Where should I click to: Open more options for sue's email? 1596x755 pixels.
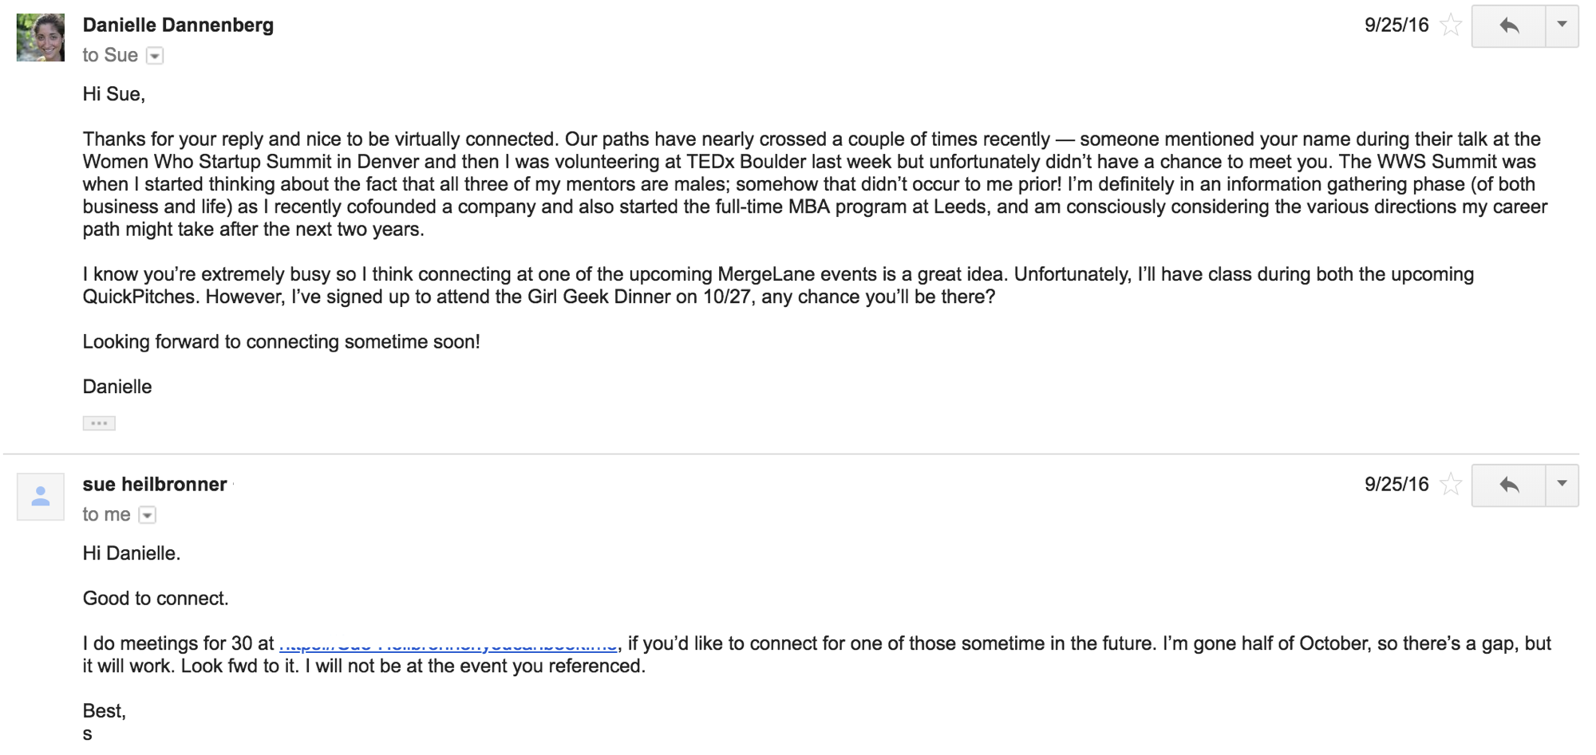tap(1562, 485)
